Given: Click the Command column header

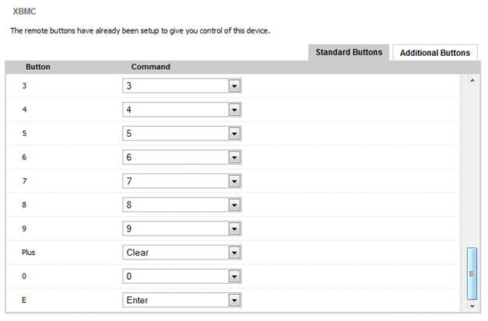Looking at the screenshot, I should (150, 67).
